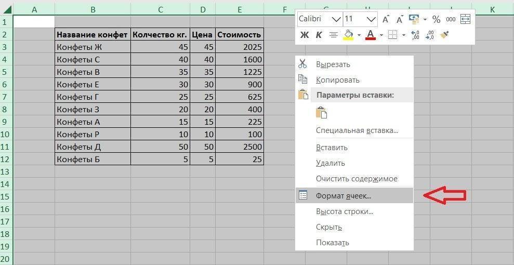Expand the borders dropdown arrow
The image size is (514, 265).
pos(403,35)
